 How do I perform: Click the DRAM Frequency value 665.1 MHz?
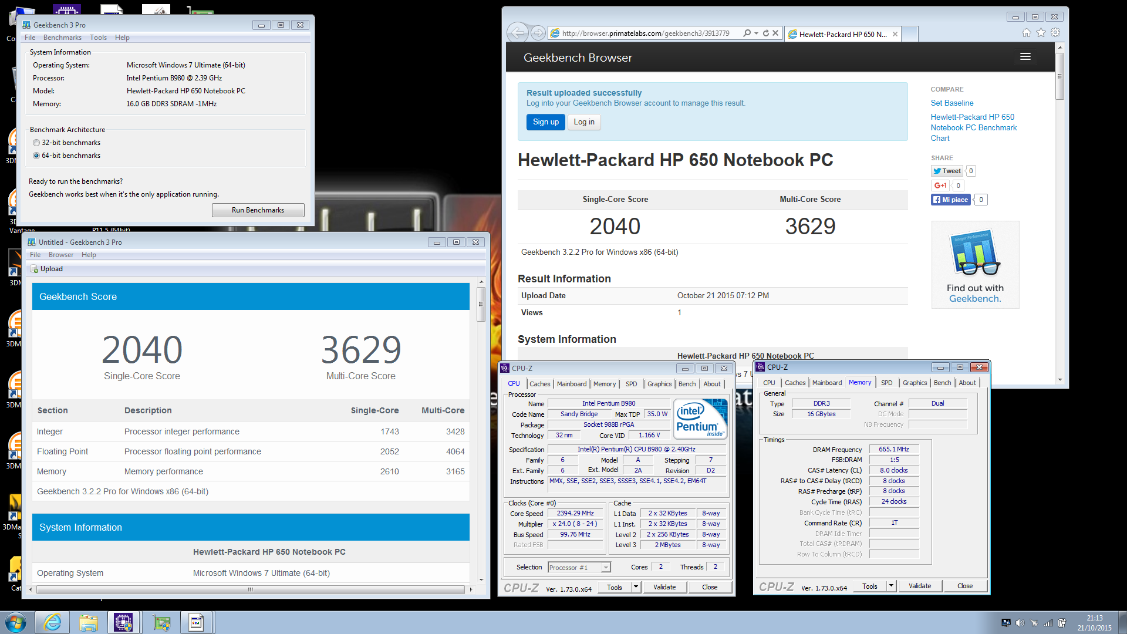point(893,450)
